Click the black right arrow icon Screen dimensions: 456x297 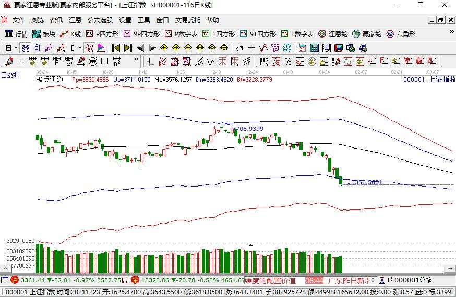(152, 48)
